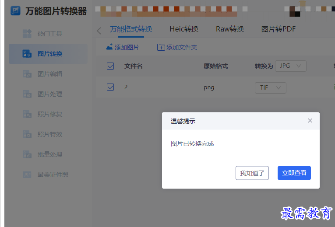Open the TIF format dropdown for file 2
This screenshot has height=227, width=335.
271,87
